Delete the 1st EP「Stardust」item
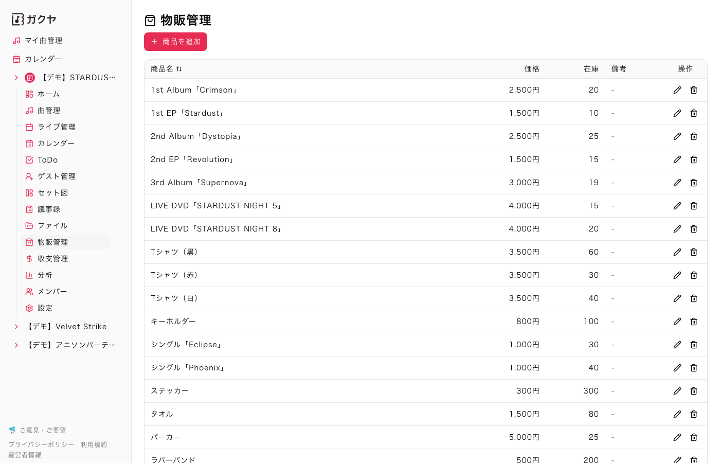The width and height of the screenshot is (720, 463). 694,113
